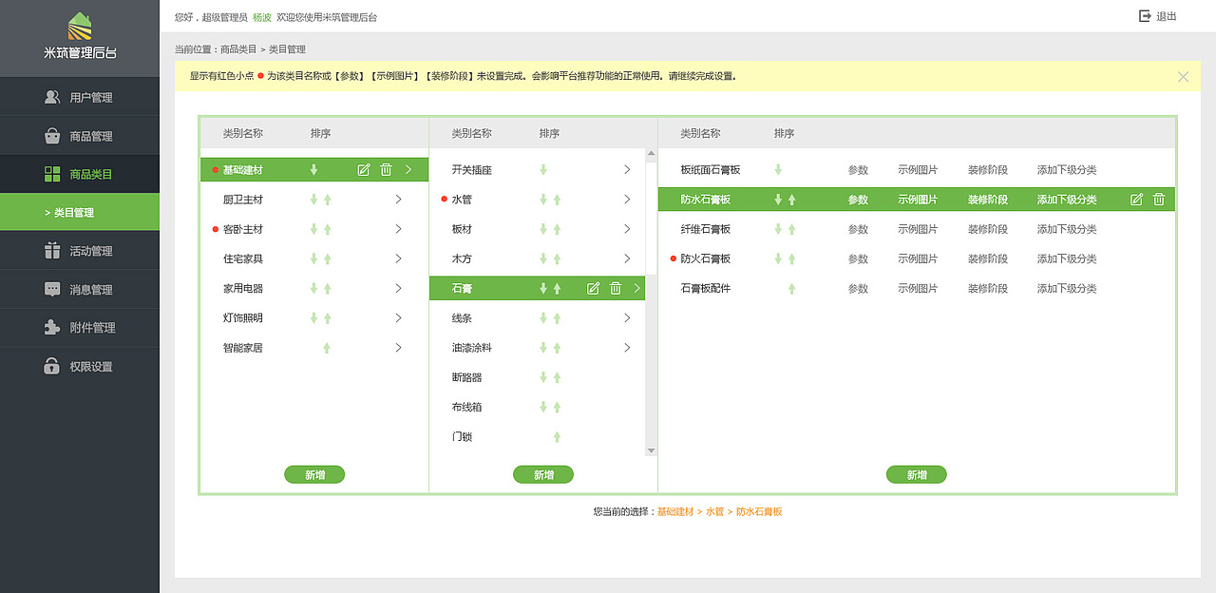1216x593 pixels.
Task: Select 线条 category row
Action: tap(537, 318)
